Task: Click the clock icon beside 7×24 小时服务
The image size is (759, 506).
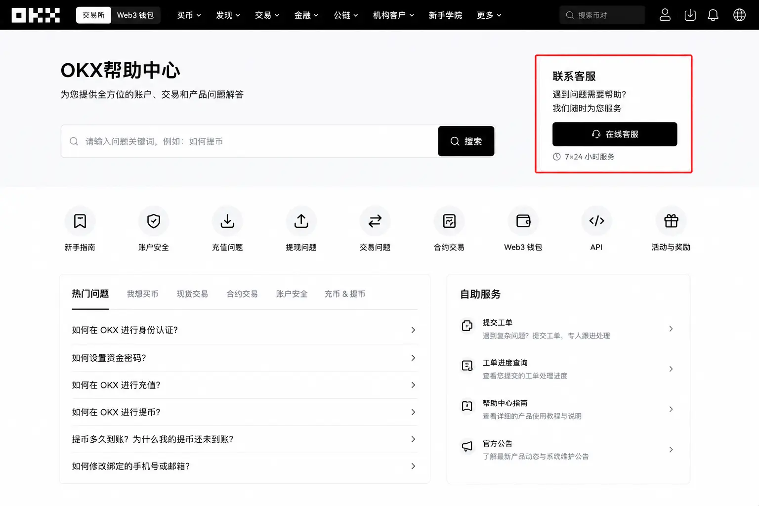Action: point(556,157)
